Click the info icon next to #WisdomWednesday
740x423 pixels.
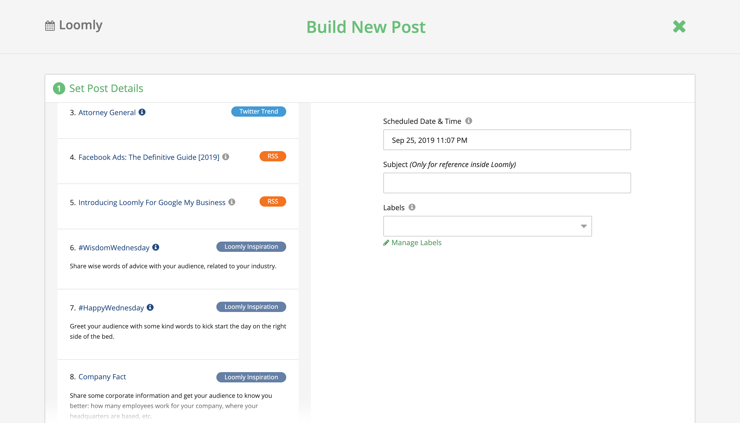click(x=155, y=247)
